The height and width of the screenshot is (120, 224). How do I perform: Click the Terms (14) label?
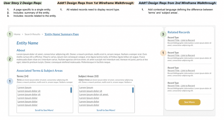pyautogui.click(x=23, y=76)
